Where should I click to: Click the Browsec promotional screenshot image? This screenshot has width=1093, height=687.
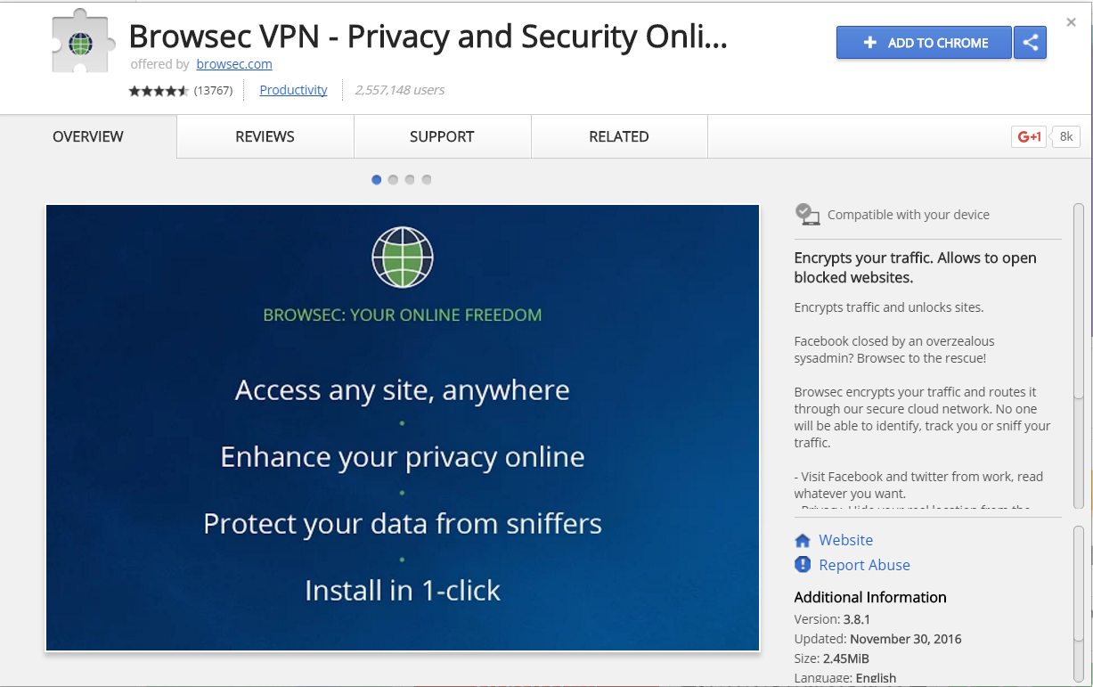point(403,428)
